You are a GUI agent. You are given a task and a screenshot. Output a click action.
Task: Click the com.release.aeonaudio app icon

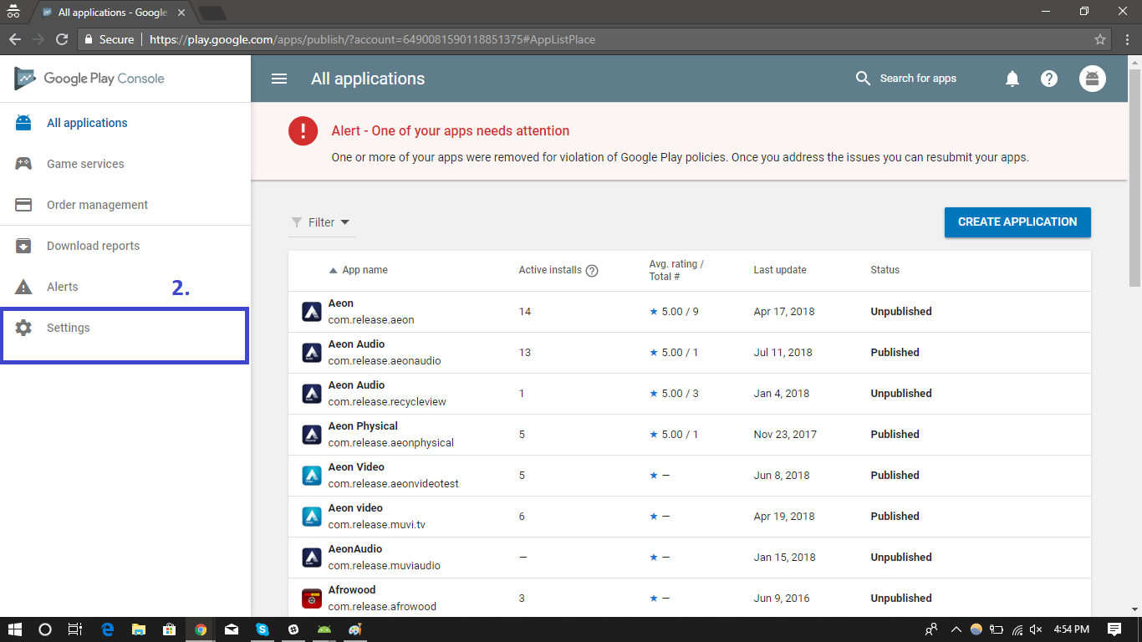tap(312, 353)
